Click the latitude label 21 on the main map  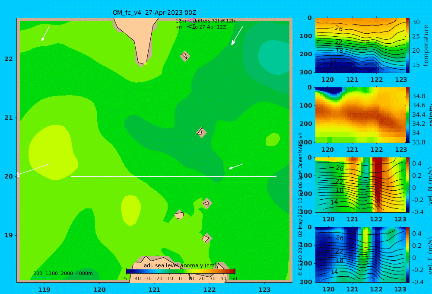coord(9,118)
